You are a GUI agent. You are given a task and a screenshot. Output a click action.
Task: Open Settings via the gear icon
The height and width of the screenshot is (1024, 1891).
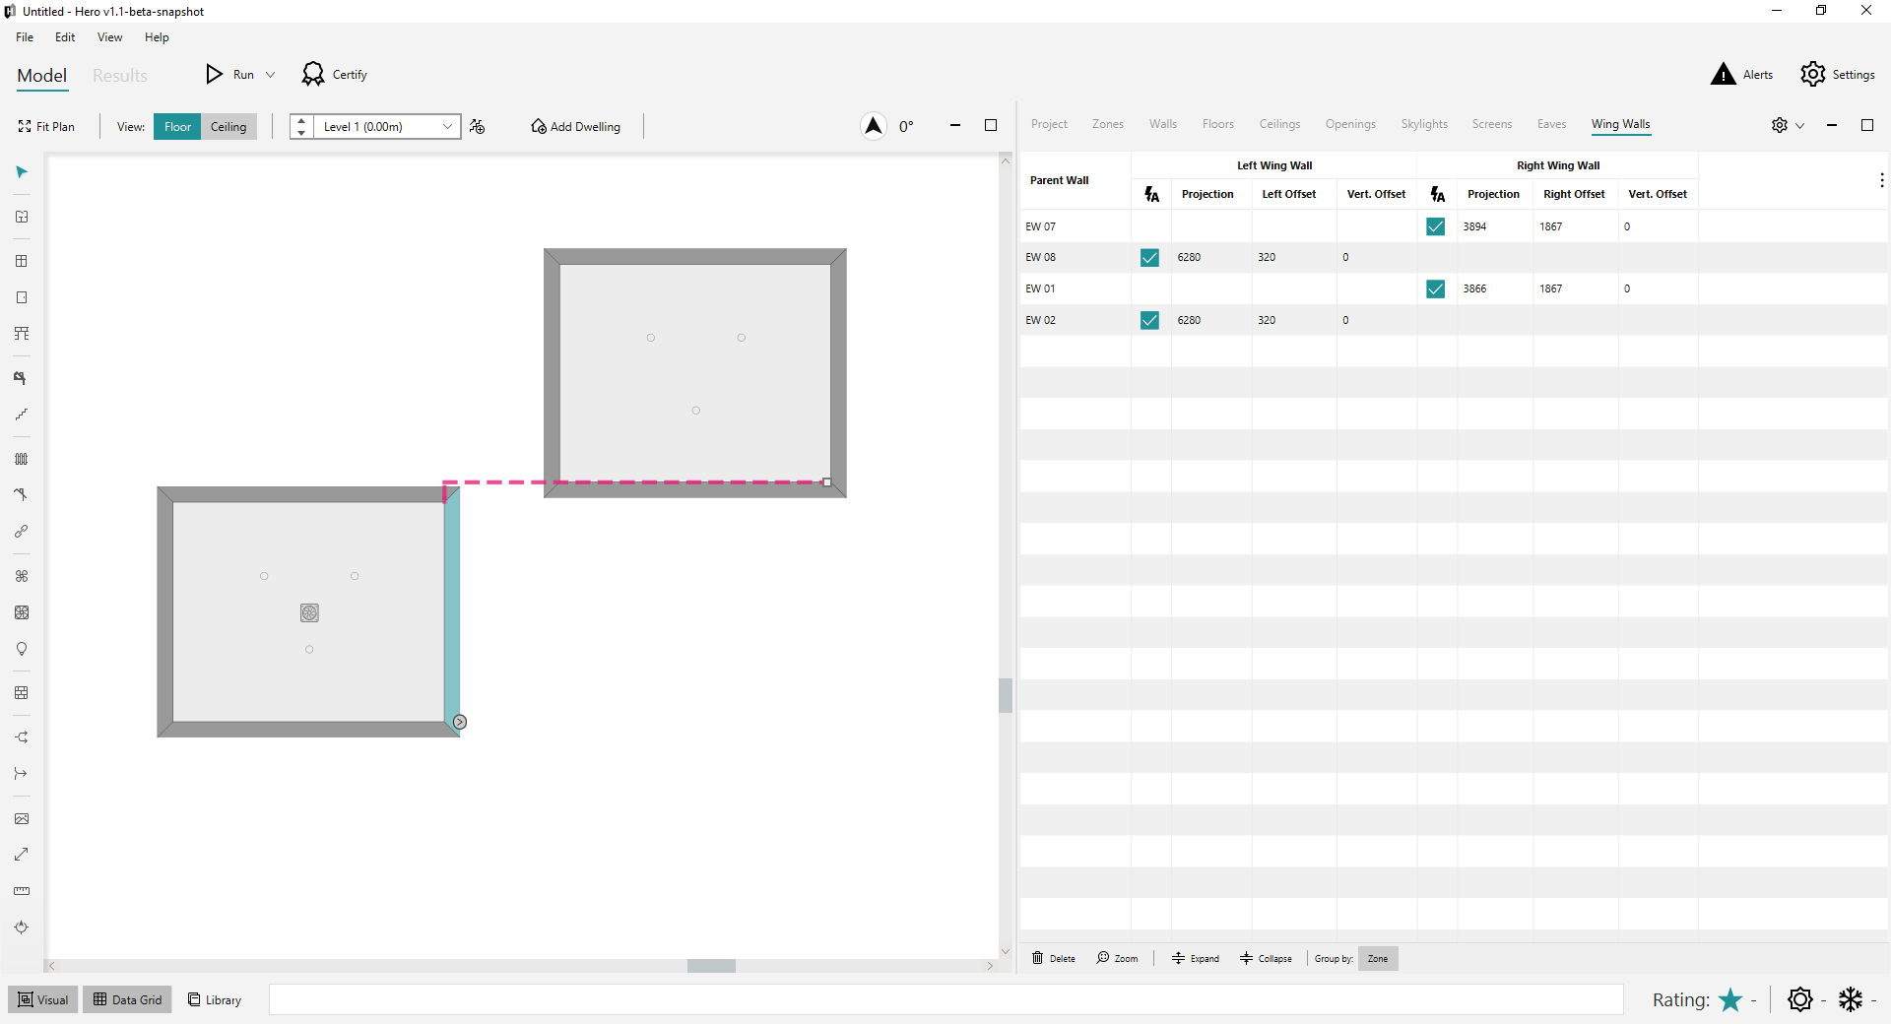pyautogui.click(x=1812, y=75)
